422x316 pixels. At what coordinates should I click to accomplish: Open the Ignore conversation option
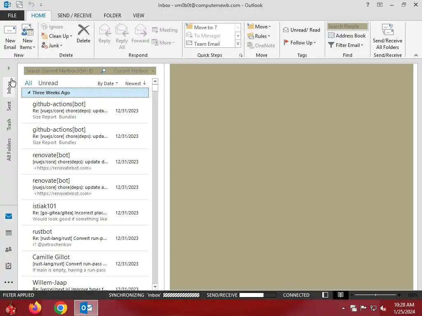tap(52, 27)
